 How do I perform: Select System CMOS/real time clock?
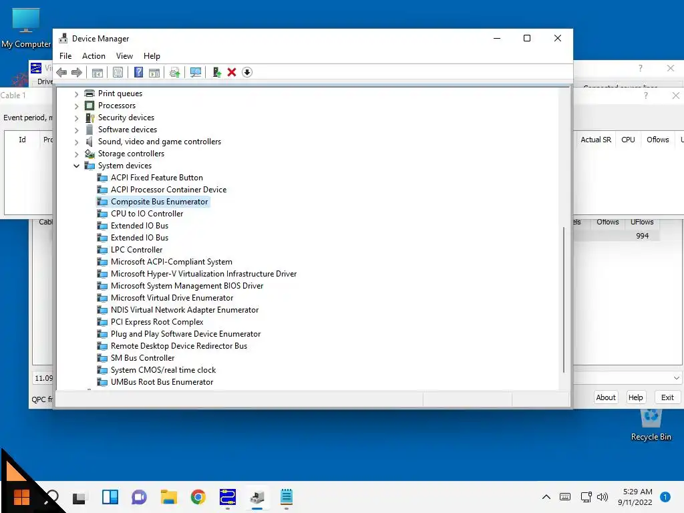point(163,370)
